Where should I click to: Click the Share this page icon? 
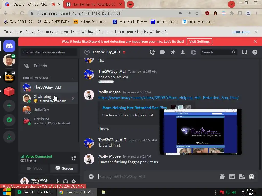tap(189, 13)
